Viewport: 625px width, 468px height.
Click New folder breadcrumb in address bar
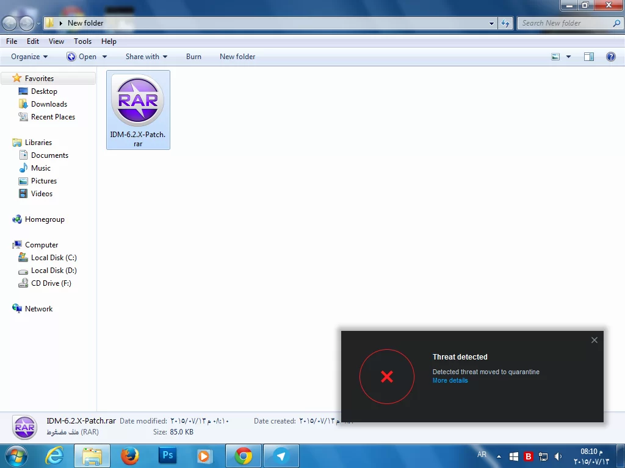click(85, 23)
